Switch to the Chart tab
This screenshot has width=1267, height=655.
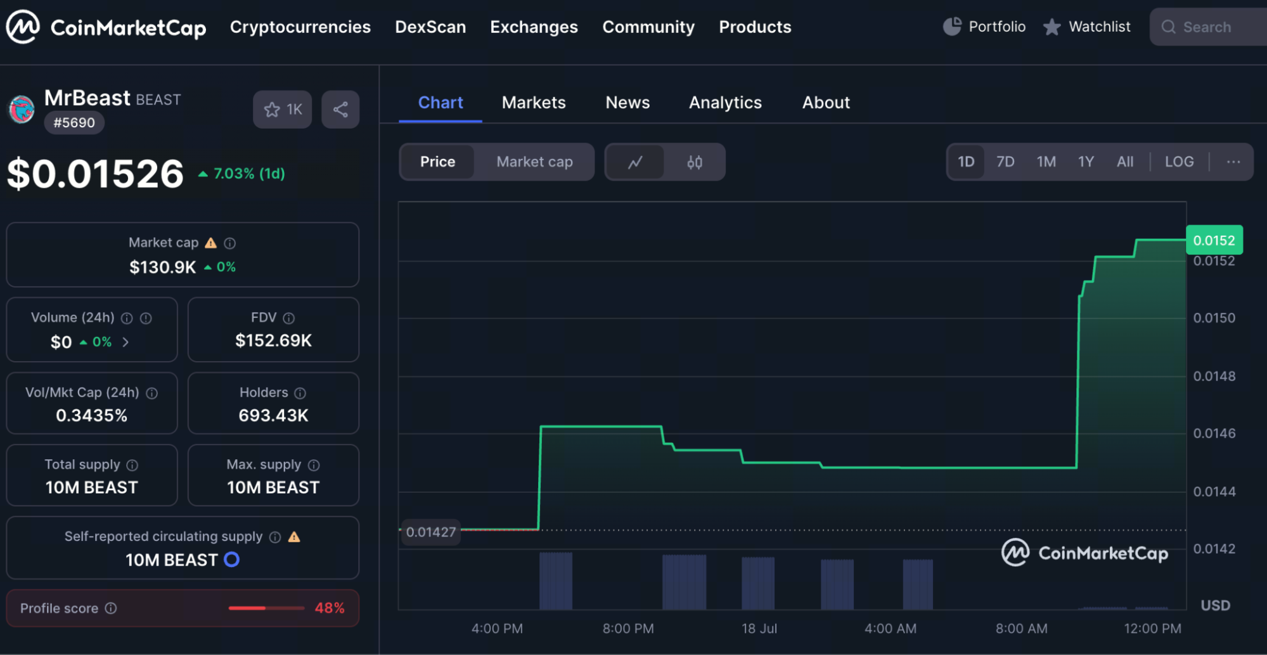(441, 103)
